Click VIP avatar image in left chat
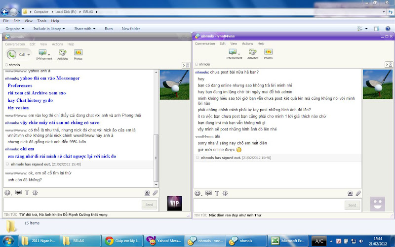 (175, 204)
